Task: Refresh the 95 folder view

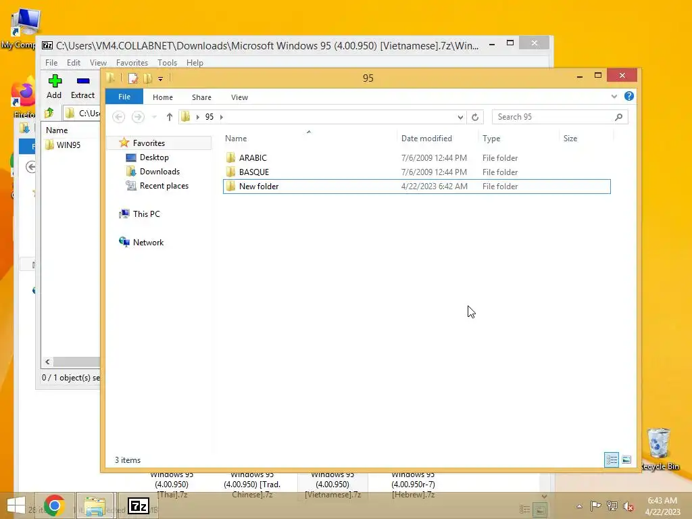Action: pos(475,117)
